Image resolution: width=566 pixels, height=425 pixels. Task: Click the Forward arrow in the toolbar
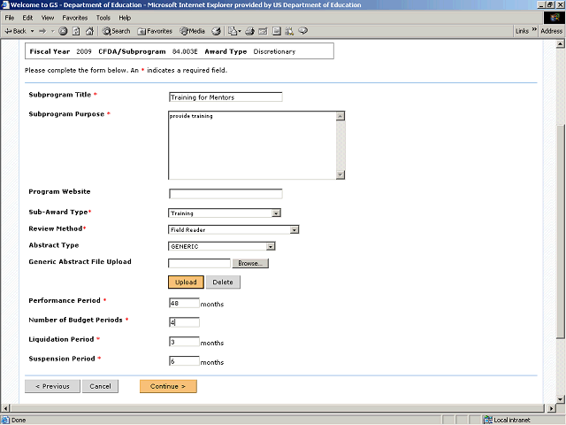point(42,31)
